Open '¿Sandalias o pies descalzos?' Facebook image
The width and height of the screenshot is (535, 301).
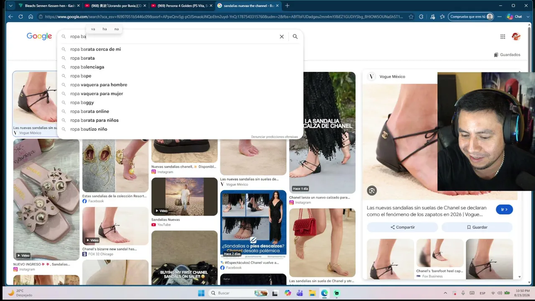pos(253,224)
